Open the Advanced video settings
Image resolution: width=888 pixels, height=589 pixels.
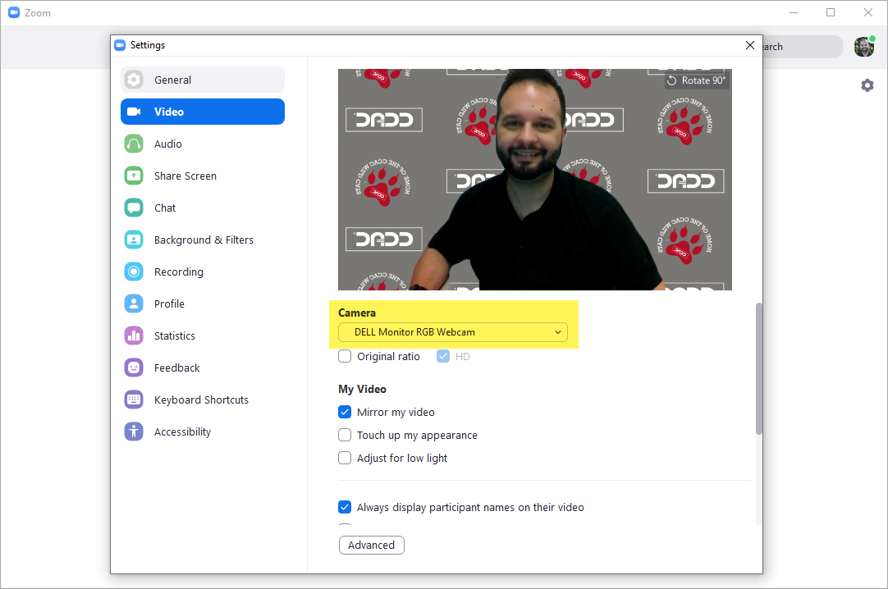(371, 545)
